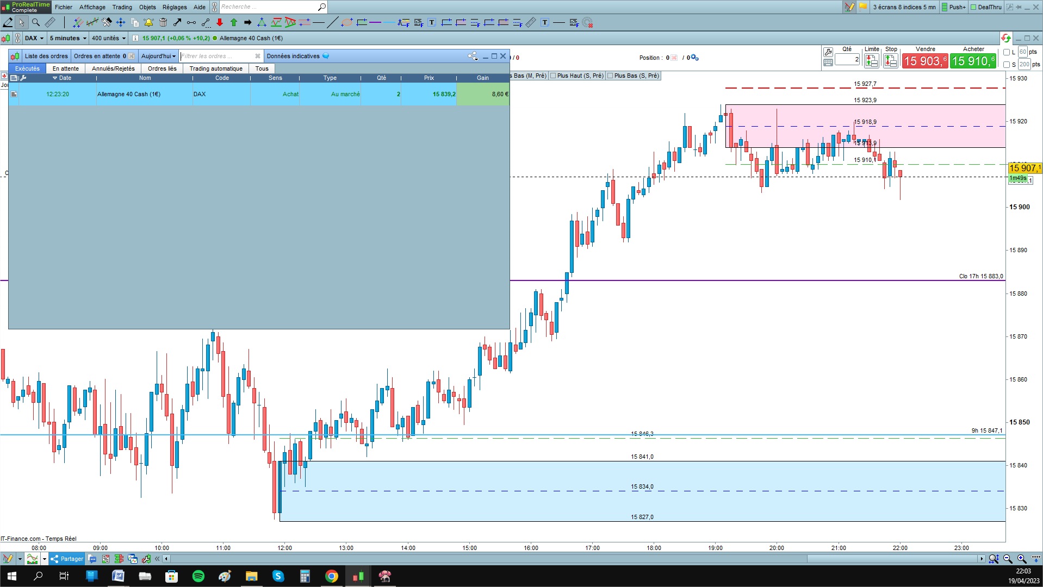The height and width of the screenshot is (587, 1043).
Task: Open the Aujourd'hui date filter dropdown
Action: coord(158,56)
